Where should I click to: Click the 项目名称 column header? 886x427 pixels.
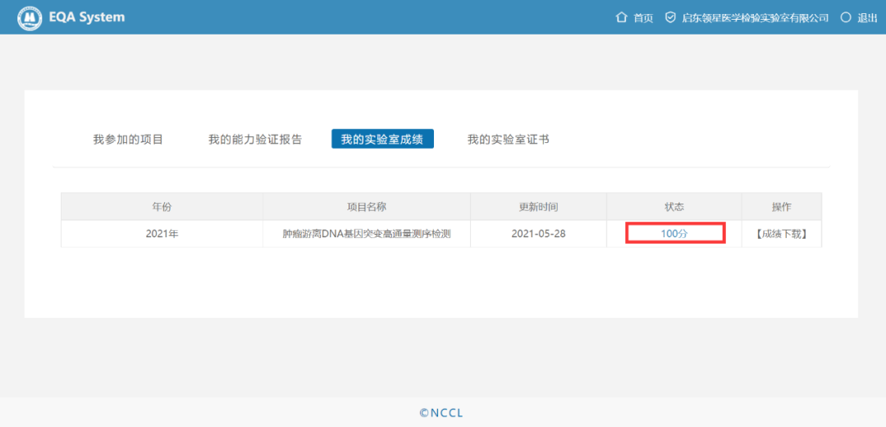coord(366,207)
